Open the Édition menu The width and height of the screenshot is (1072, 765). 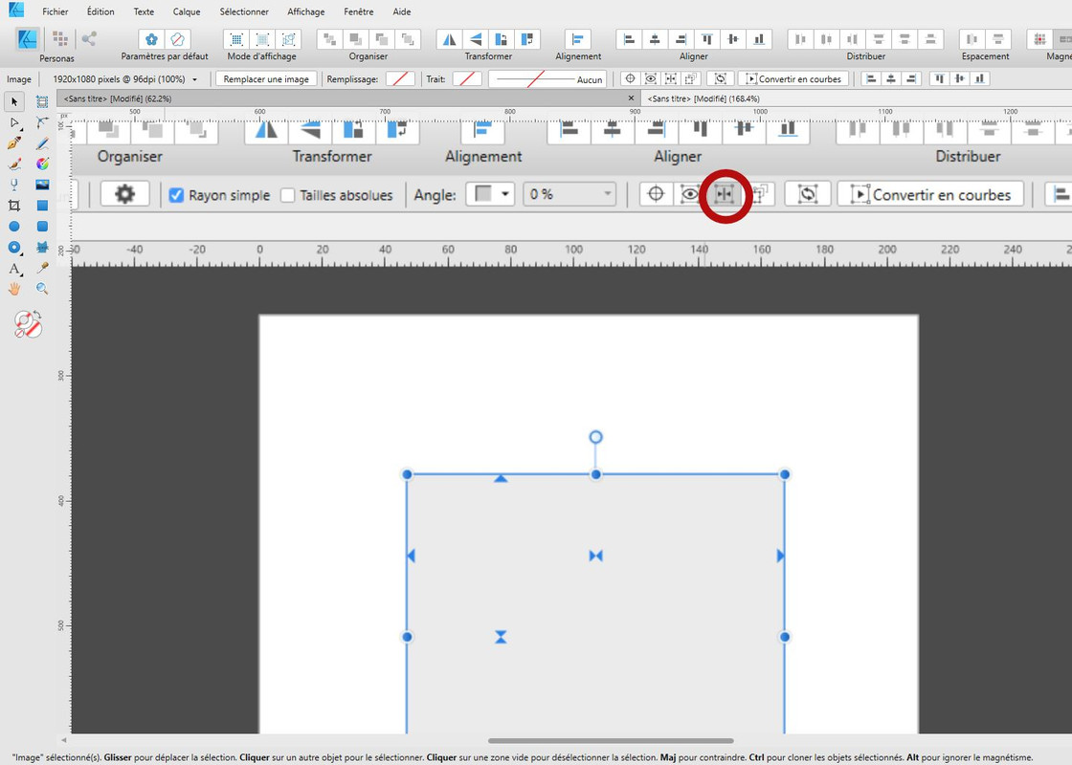[x=100, y=11]
